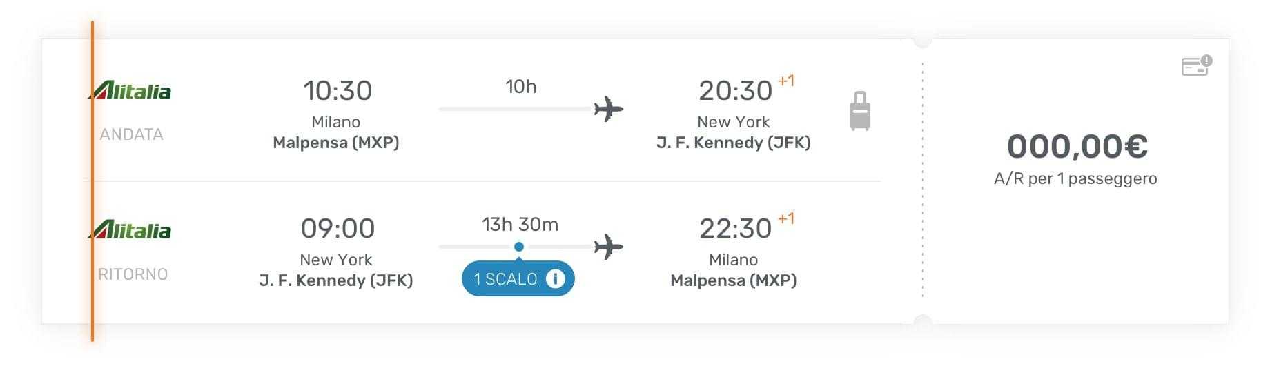Click the 22:30 return arrival time

tap(735, 229)
